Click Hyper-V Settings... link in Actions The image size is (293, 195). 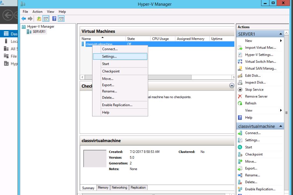coord(259,55)
